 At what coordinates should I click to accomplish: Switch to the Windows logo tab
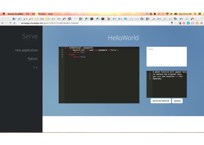point(126,19)
